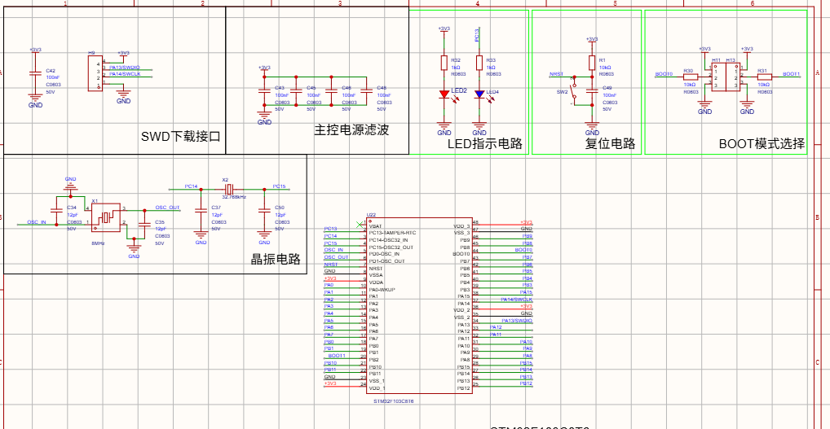Image resolution: width=830 pixels, height=429 pixels.
Task: Select the BOOT模式选择 section label
Action: [x=762, y=144]
